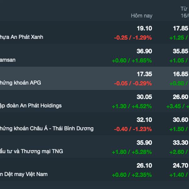Click the 'Hôm nay' column header

[142, 16]
